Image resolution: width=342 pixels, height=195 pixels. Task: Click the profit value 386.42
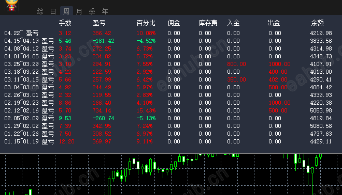pyautogui.click(x=102, y=33)
